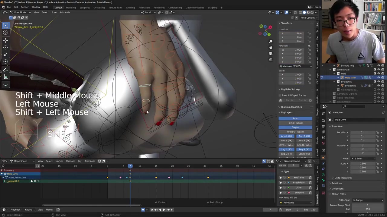Toggle the Whole Male collection checkbox

coord(375,70)
